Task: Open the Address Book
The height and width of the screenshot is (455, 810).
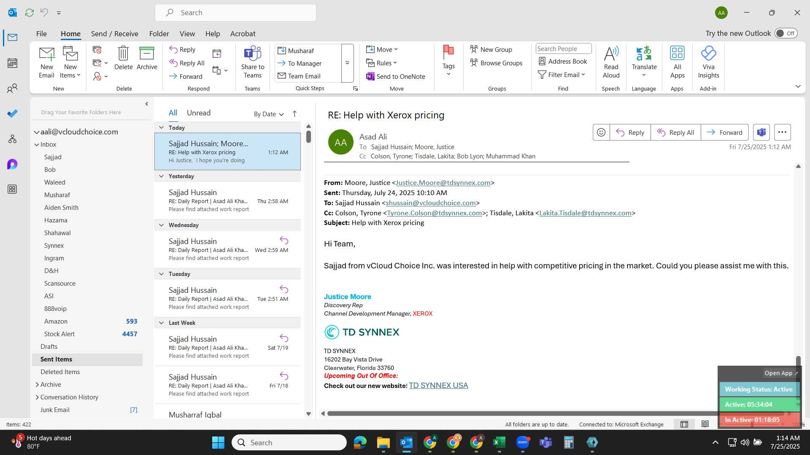Action: click(x=563, y=61)
